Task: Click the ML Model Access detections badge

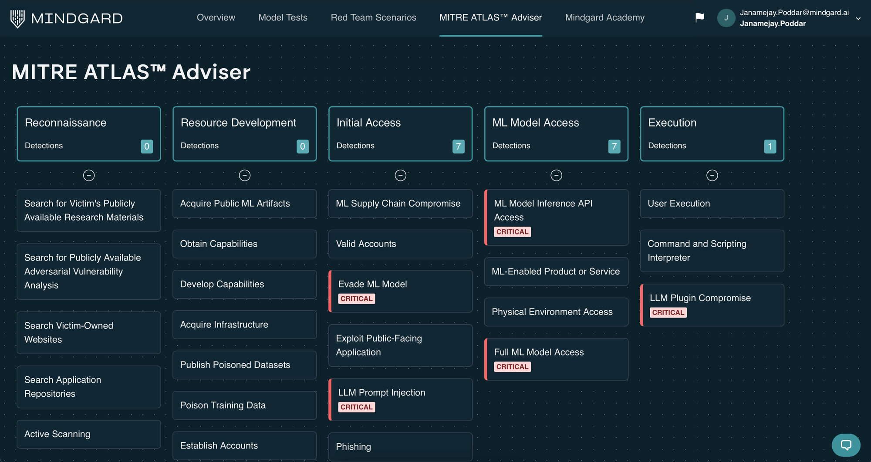Action: tap(614, 147)
